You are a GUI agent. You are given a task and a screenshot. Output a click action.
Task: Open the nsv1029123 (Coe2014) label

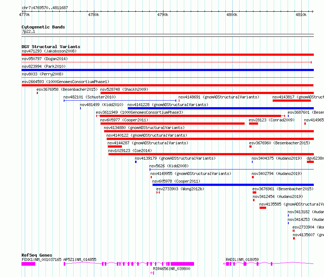click(130, 151)
